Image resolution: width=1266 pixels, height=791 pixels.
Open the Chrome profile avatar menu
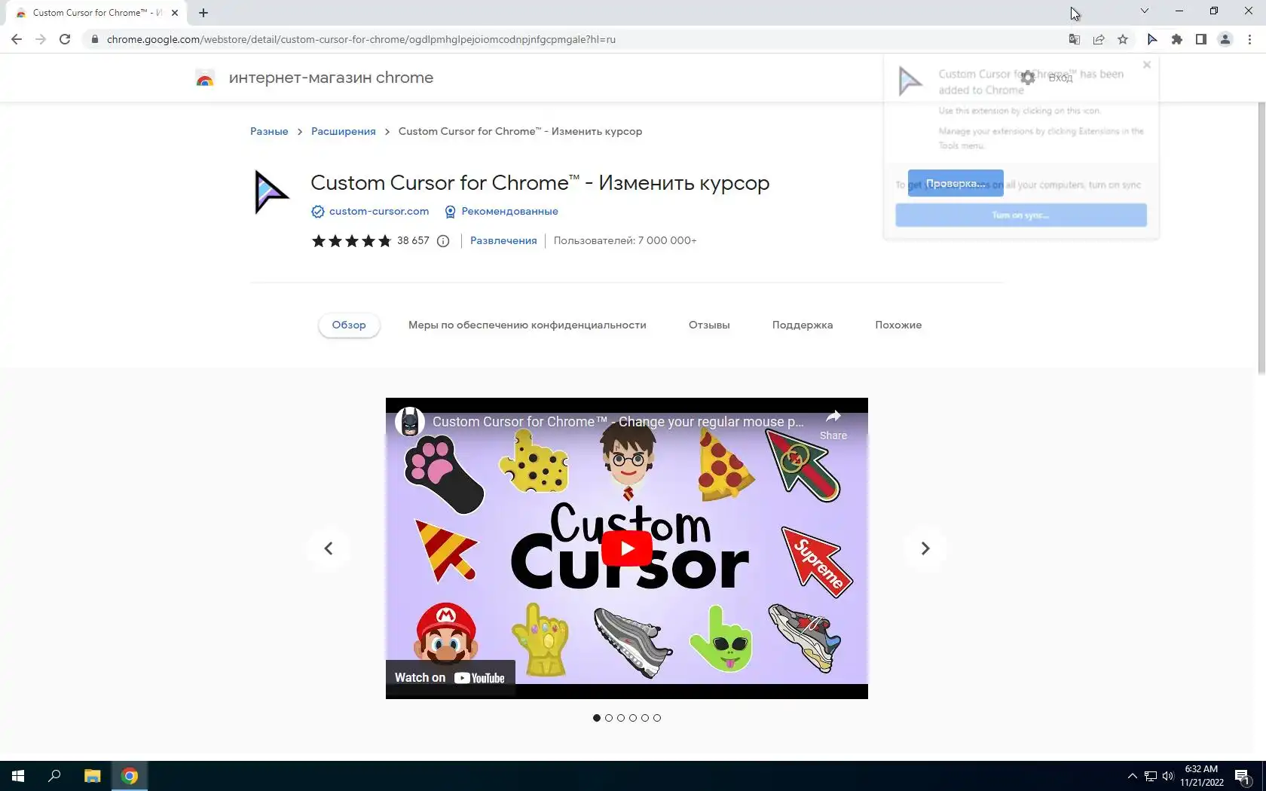point(1225,39)
